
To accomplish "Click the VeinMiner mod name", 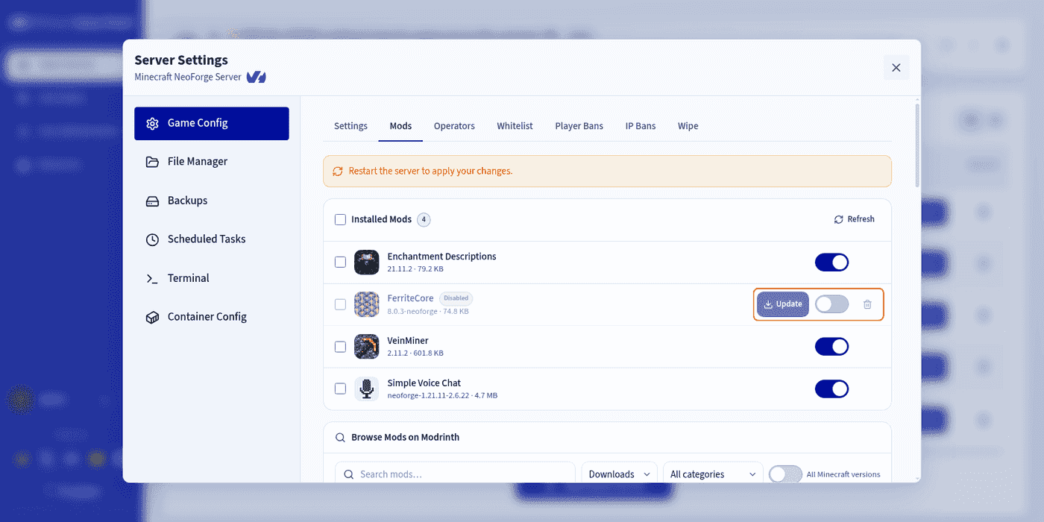I will (408, 341).
